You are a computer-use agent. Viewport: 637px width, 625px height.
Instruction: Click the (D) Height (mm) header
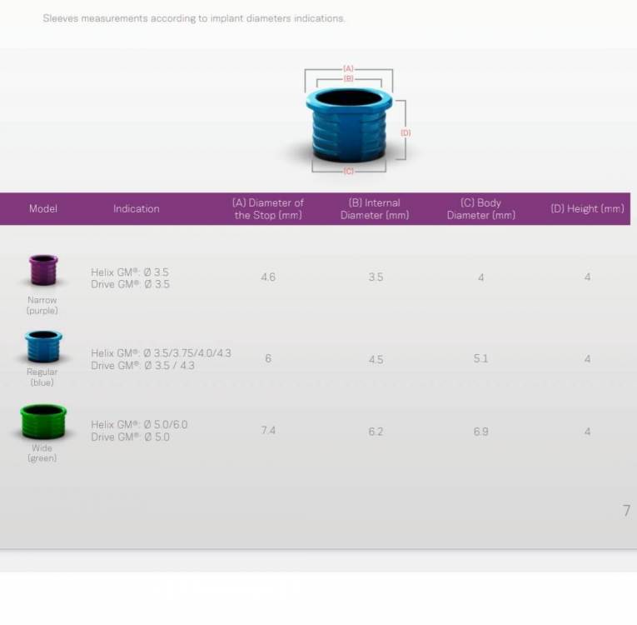pos(587,208)
